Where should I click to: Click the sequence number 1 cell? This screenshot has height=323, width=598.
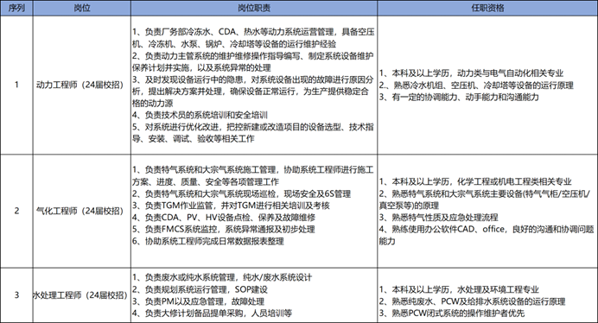pyautogui.click(x=16, y=85)
